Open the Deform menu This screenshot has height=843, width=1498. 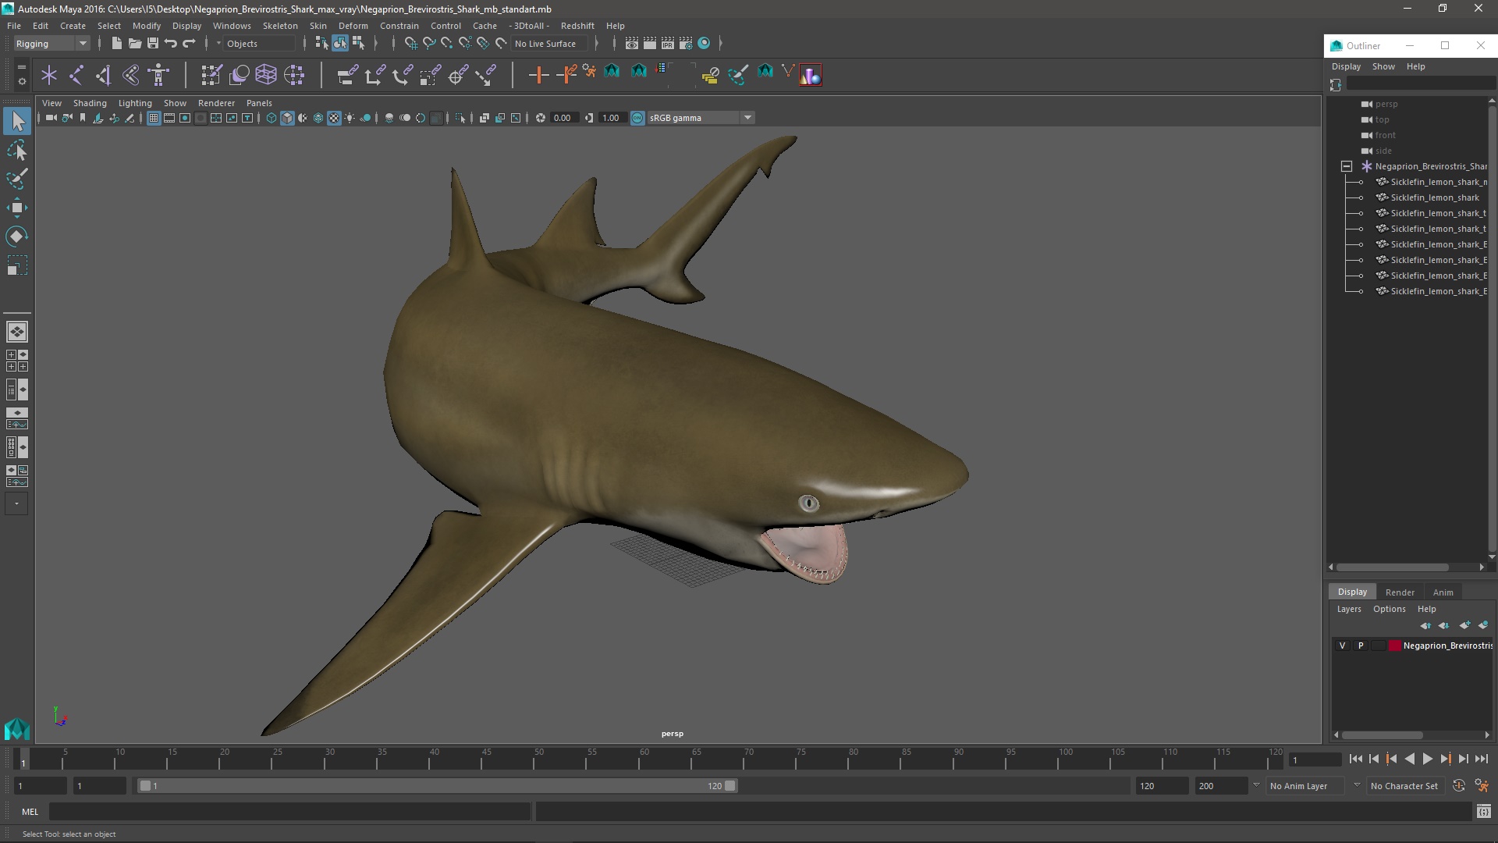pos(353,26)
